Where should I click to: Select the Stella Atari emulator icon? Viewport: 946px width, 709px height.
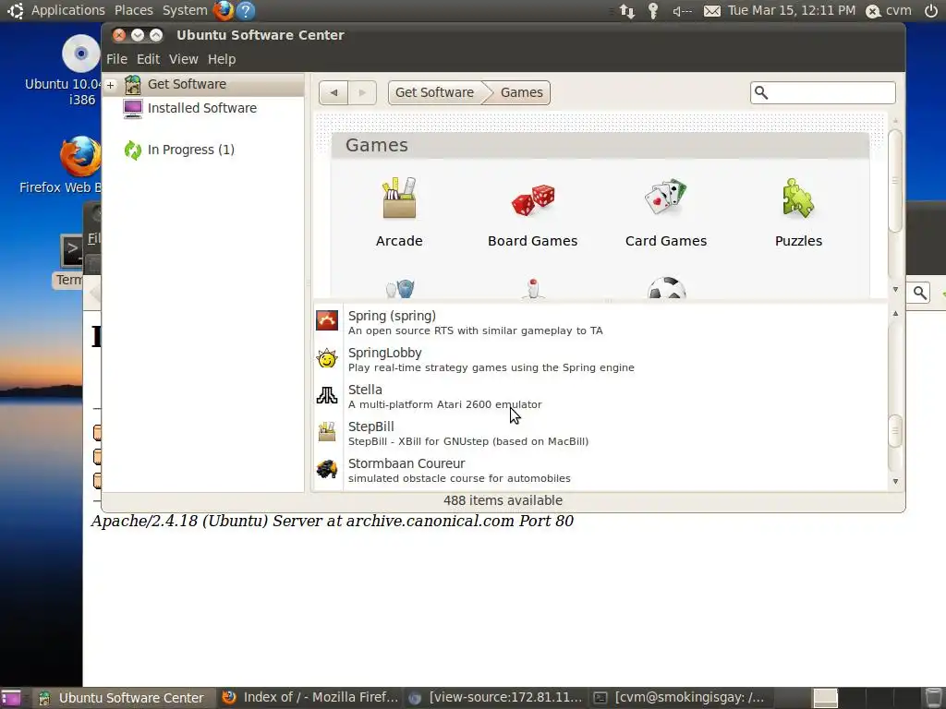point(327,395)
